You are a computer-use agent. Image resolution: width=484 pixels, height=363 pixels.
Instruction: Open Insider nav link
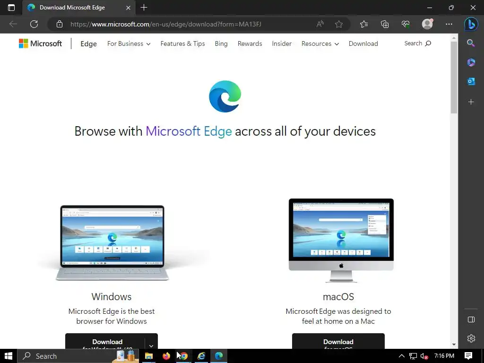click(x=282, y=44)
